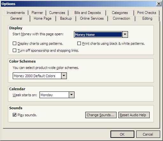Click Money 2000 Default Colors combo box

(x=40, y=76)
